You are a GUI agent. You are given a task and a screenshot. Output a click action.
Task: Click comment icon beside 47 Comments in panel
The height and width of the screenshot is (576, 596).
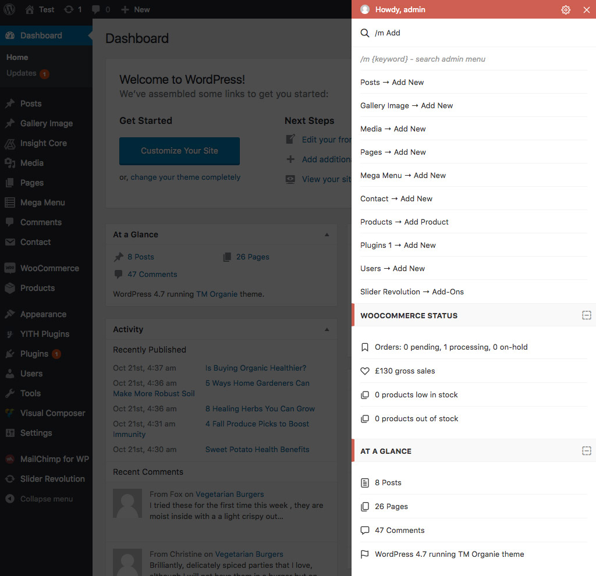[x=365, y=531]
